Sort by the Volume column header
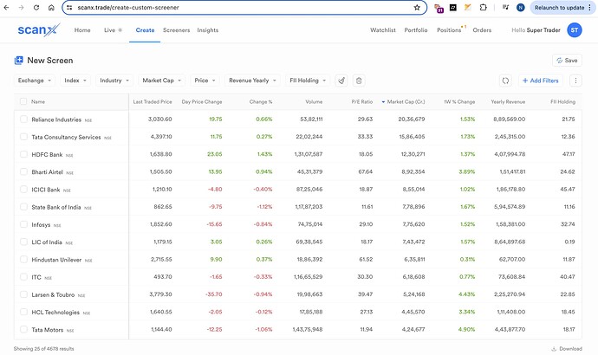Viewport: 598px width, 355px height. (x=314, y=101)
